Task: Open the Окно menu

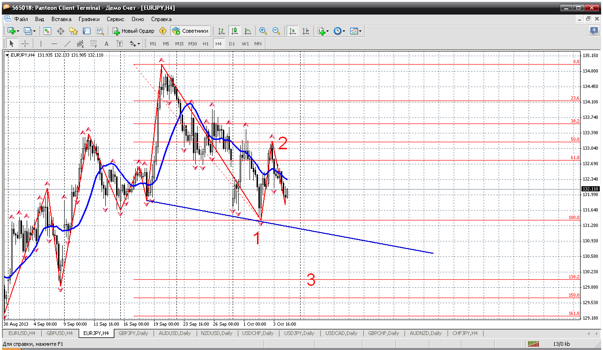Action: pyautogui.click(x=138, y=19)
